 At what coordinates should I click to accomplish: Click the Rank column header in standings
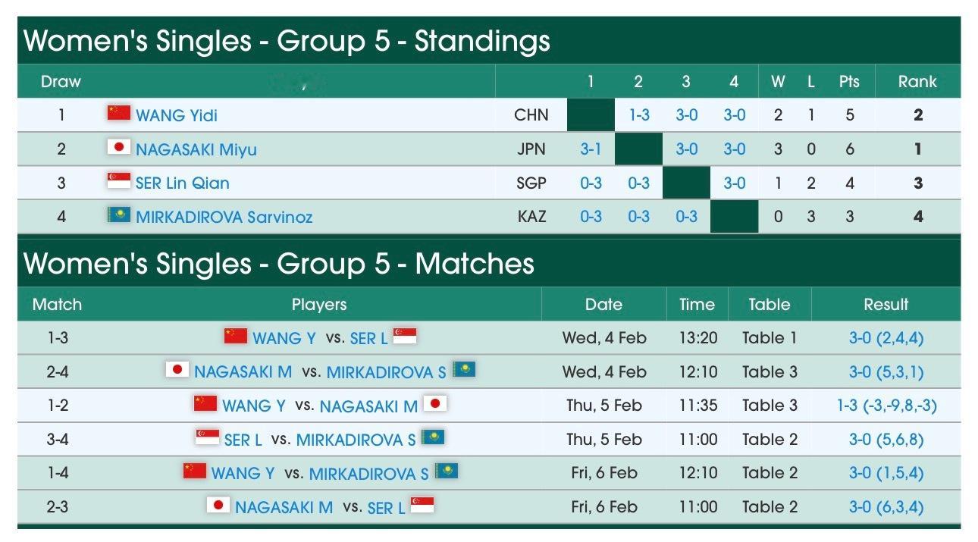click(x=917, y=82)
